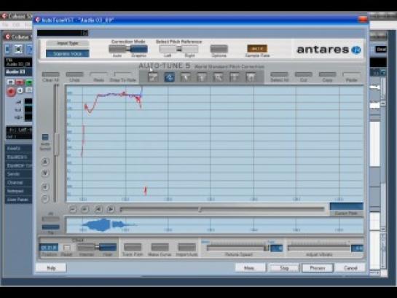Click the second horizontal zoom button
Viewport: 397px width, 298px height.
tap(84, 209)
